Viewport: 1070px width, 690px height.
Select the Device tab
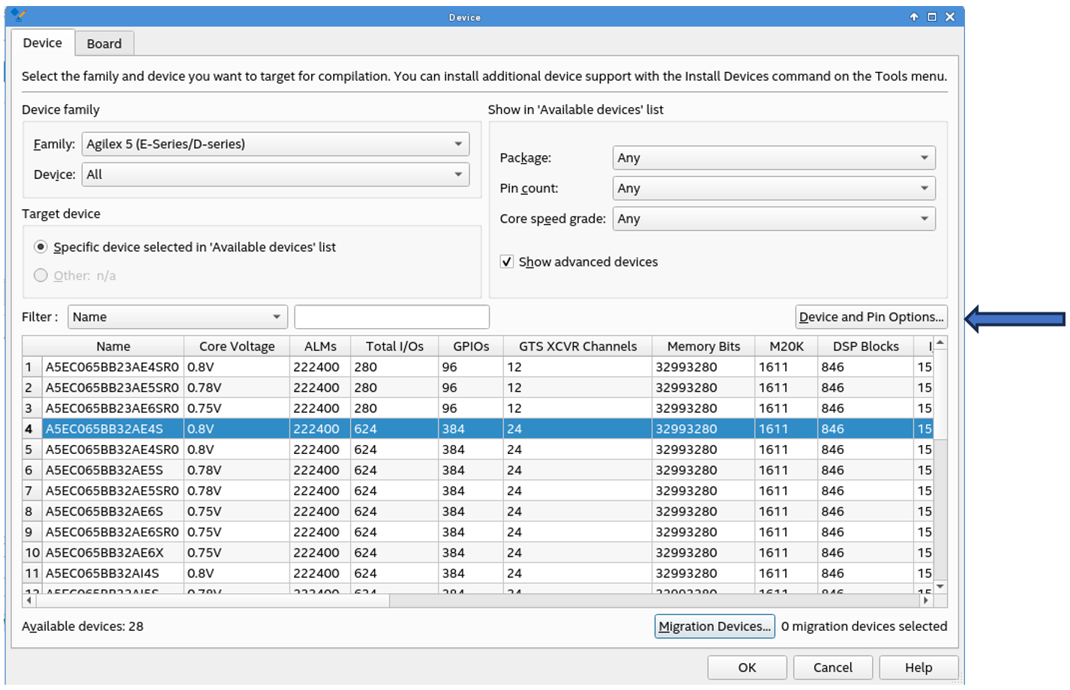tap(42, 43)
